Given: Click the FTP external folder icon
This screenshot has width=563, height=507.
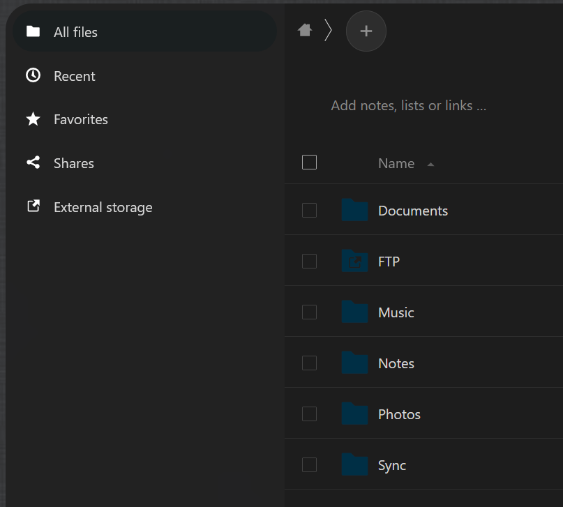Looking at the screenshot, I should (x=355, y=262).
